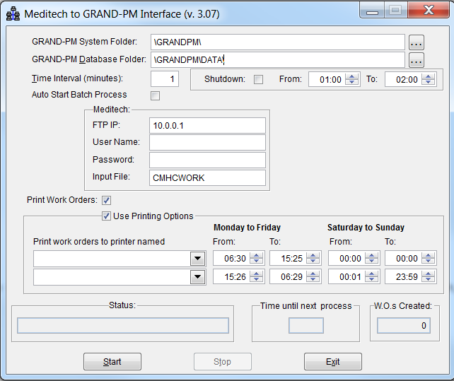Click the Meditech Password field
Image resolution: width=454 pixels, height=381 pixels.
207,160
